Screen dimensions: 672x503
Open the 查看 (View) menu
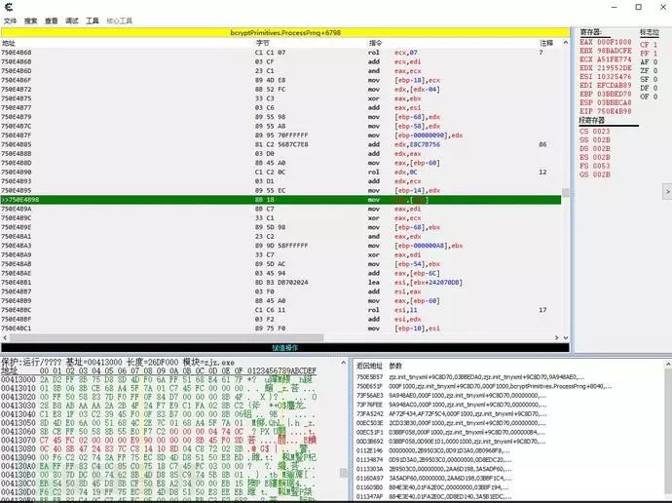[51, 20]
